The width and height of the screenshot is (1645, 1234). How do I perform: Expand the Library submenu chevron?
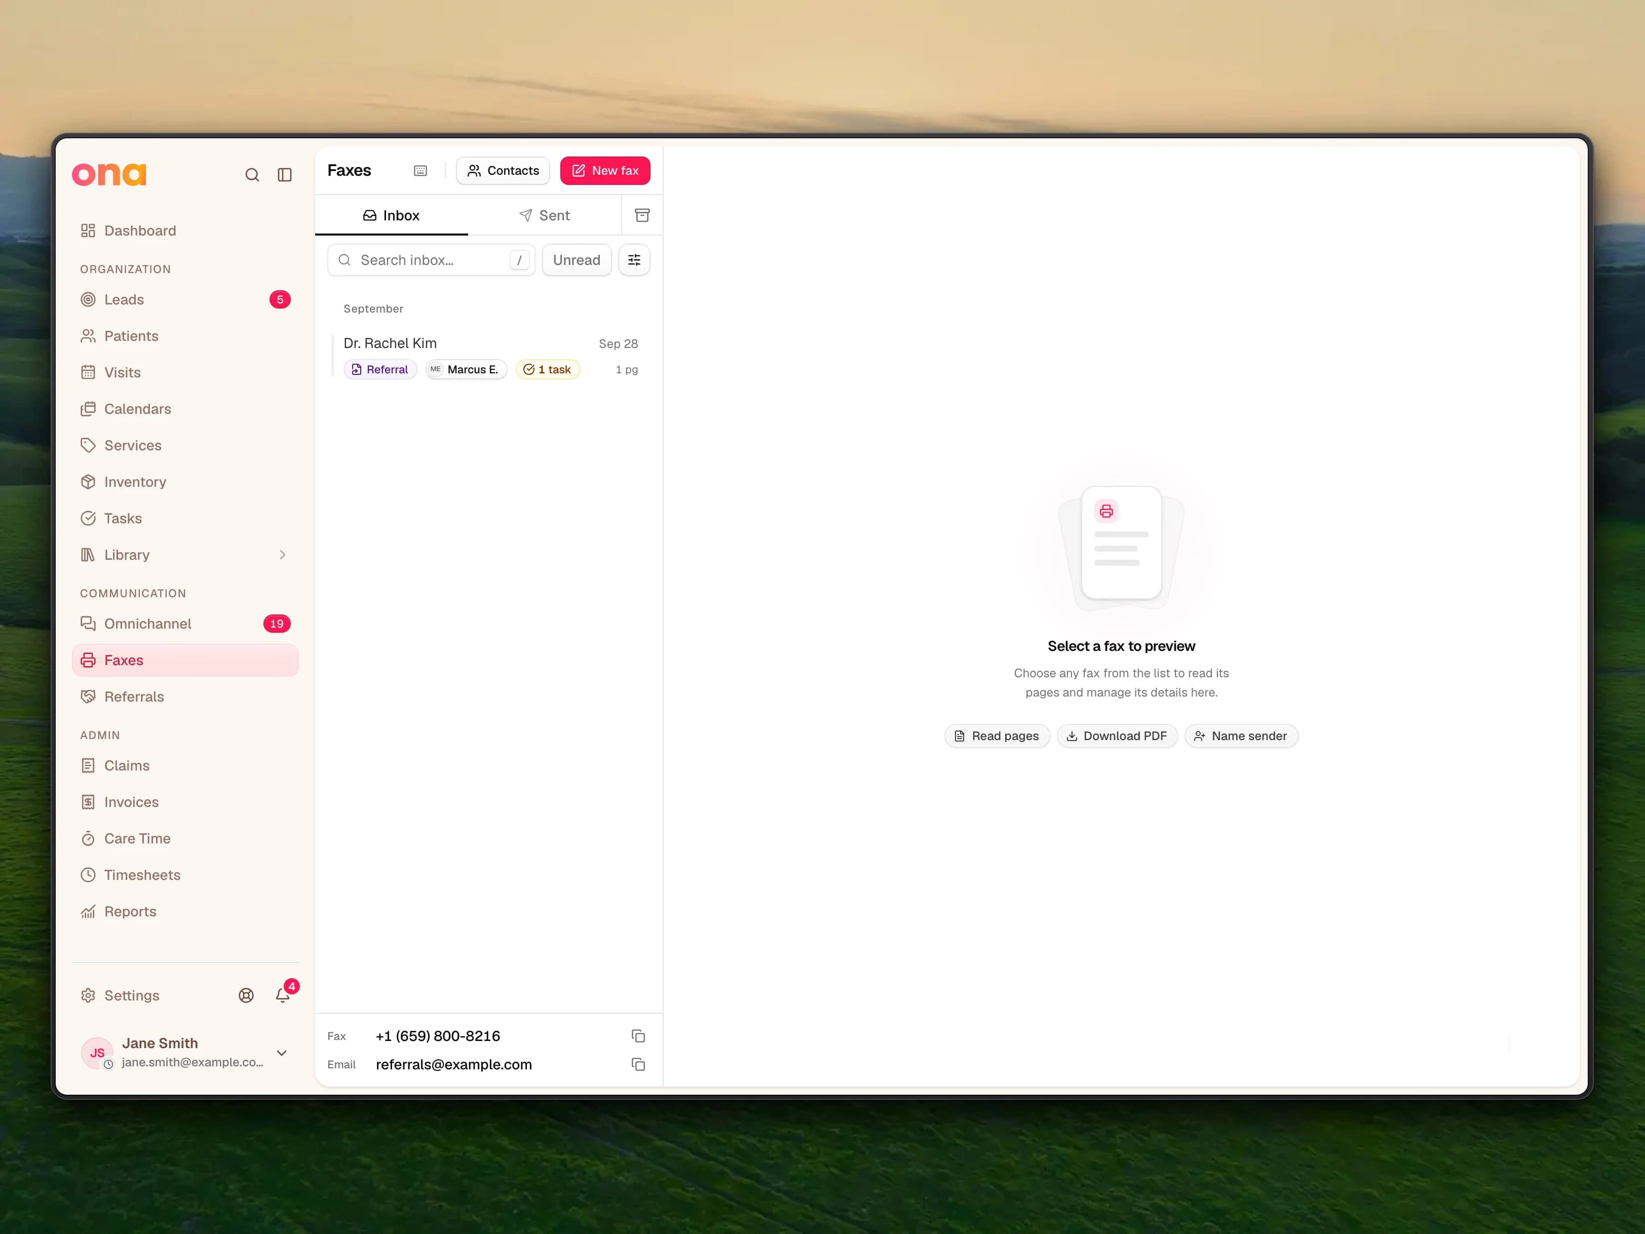click(x=282, y=555)
